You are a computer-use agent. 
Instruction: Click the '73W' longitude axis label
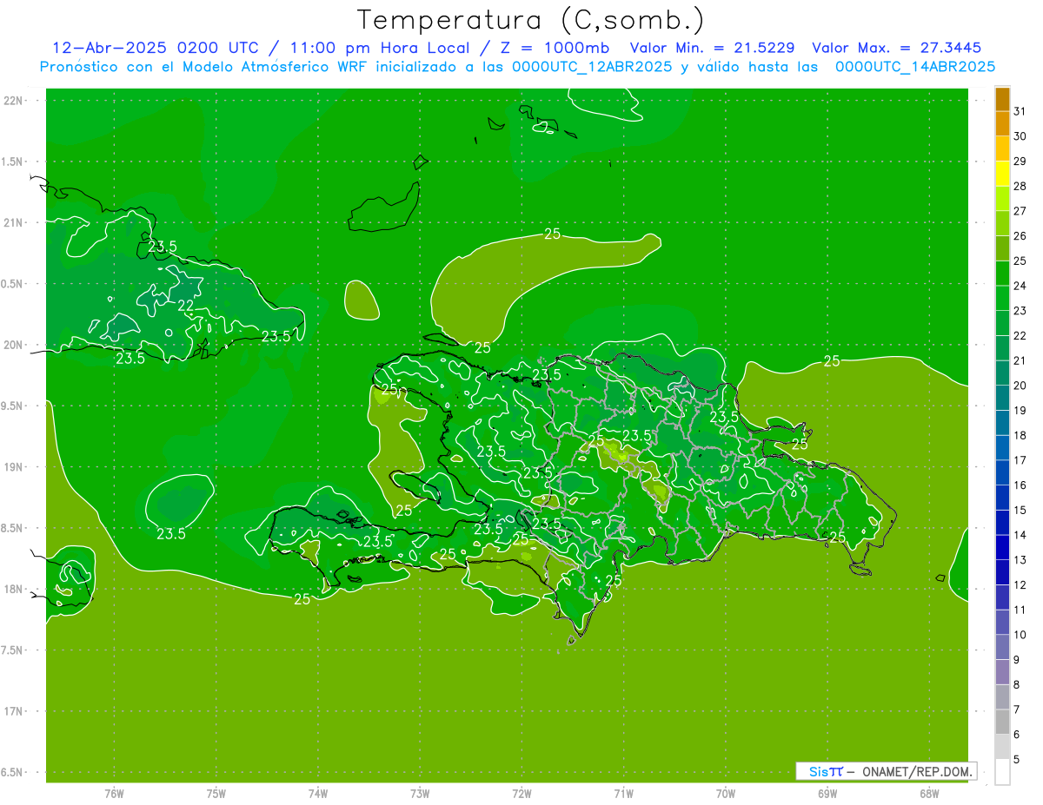pyautogui.click(x=420, y=793)
